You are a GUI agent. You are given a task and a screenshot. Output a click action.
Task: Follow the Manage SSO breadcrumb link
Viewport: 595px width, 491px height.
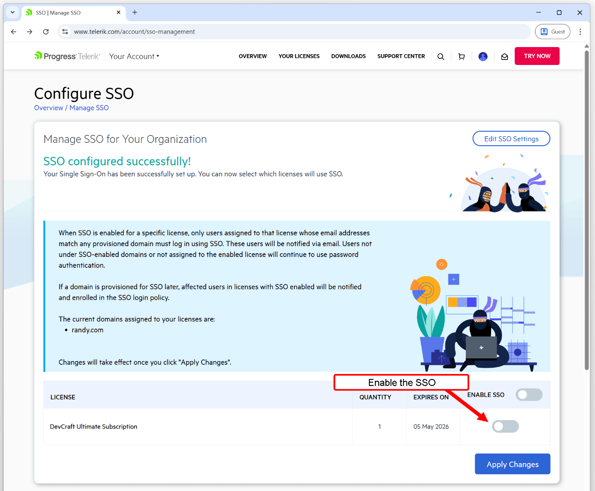click(x=89, y=108)
